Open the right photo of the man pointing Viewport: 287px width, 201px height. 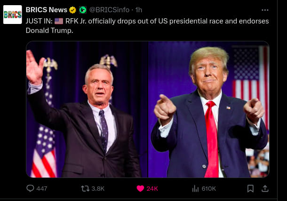click(209, 109)
